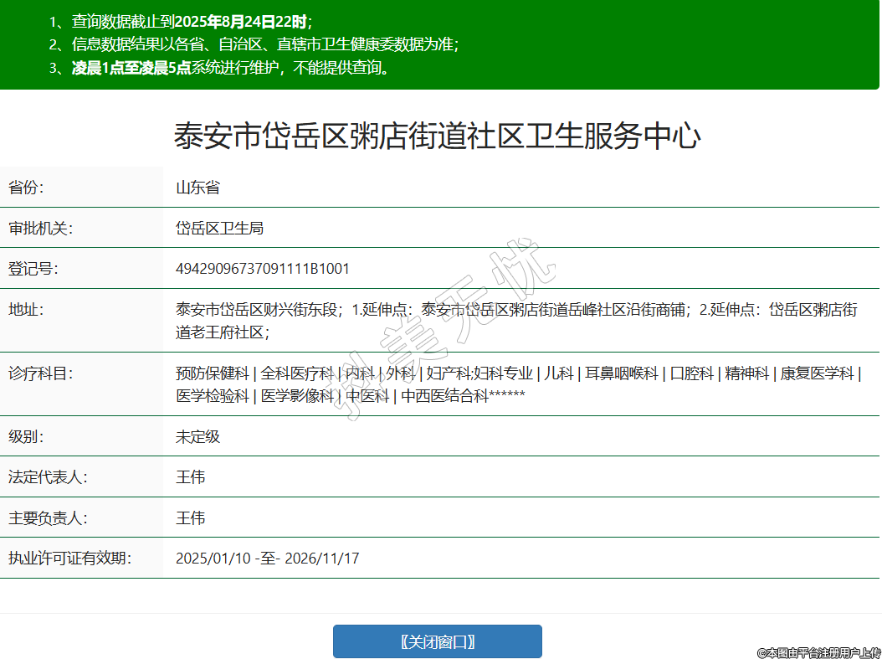
Task: Click 王伟 in the 法定代表人 row
Action: click(190, 477)
